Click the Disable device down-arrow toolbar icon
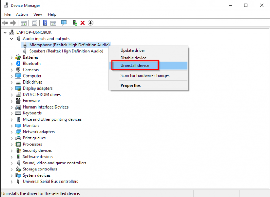This screenshot has height=197, width=270. pyautogui.click(x=90, y=23)
